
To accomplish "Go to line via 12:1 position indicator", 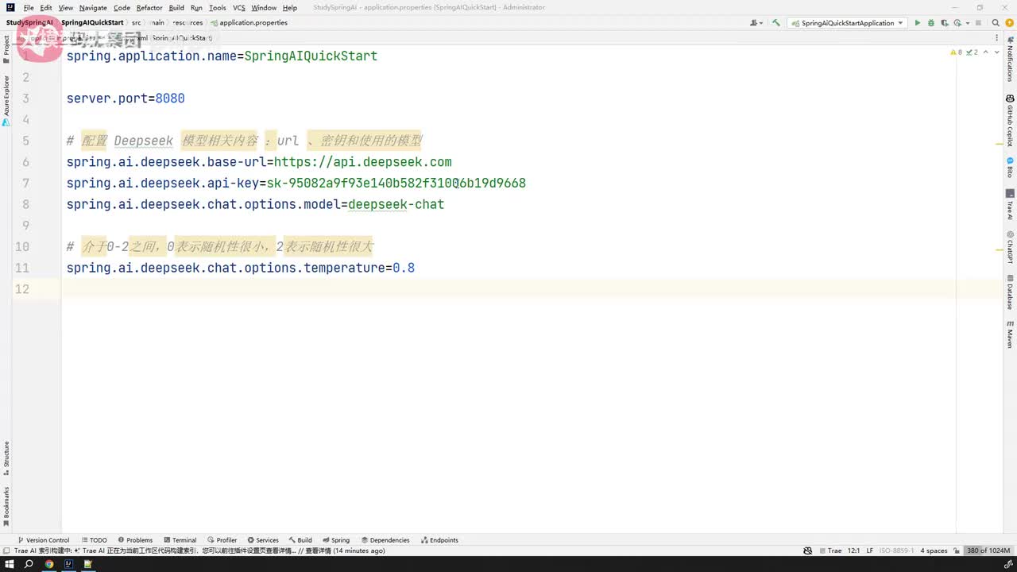I will (x=854, y=551).
